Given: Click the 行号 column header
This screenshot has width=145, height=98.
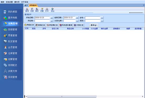Looking at the screenshot, I should tap(27, 29).
